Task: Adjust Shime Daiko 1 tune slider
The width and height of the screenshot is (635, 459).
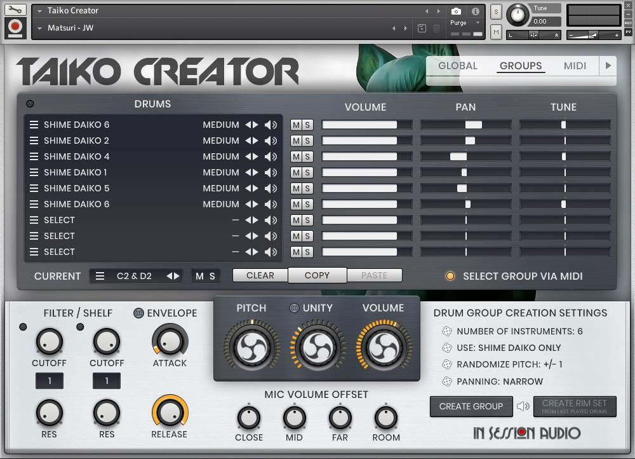Action: pos(565,172)
